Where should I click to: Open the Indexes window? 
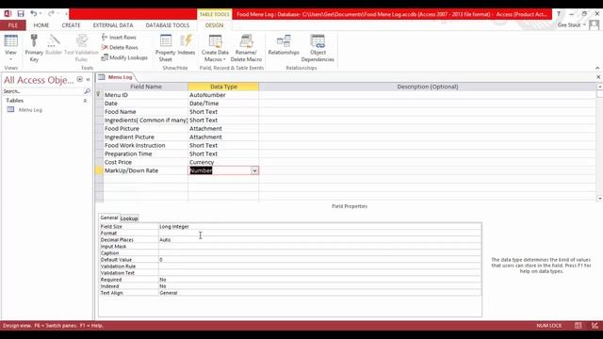[x=187, y=44]
